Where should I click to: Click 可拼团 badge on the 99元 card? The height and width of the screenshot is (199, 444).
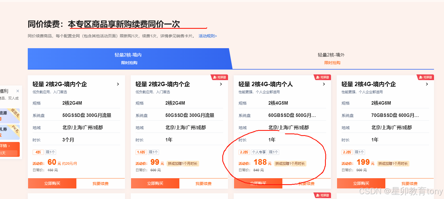tap(219, 77)
